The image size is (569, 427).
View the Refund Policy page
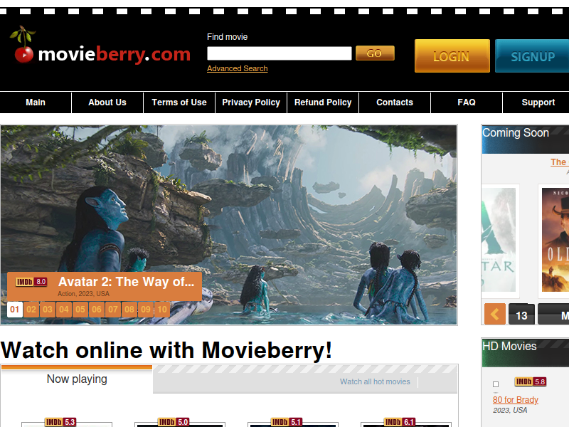[x=323, y=102]
